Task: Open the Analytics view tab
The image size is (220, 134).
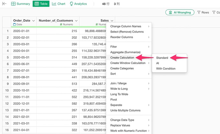Action: pyautogui.click(x=78, y=4)
